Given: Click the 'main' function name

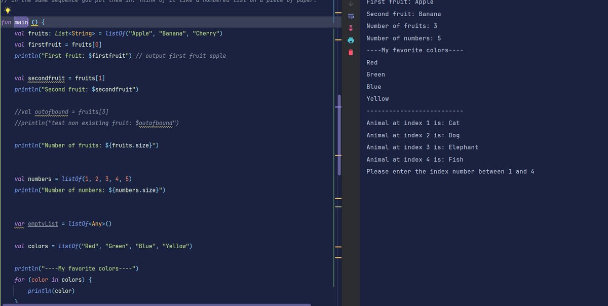Looking at the screenshot, I should point(21,22).
